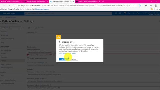Open a new browser tab
160x90 pixels.
(103, 2)
